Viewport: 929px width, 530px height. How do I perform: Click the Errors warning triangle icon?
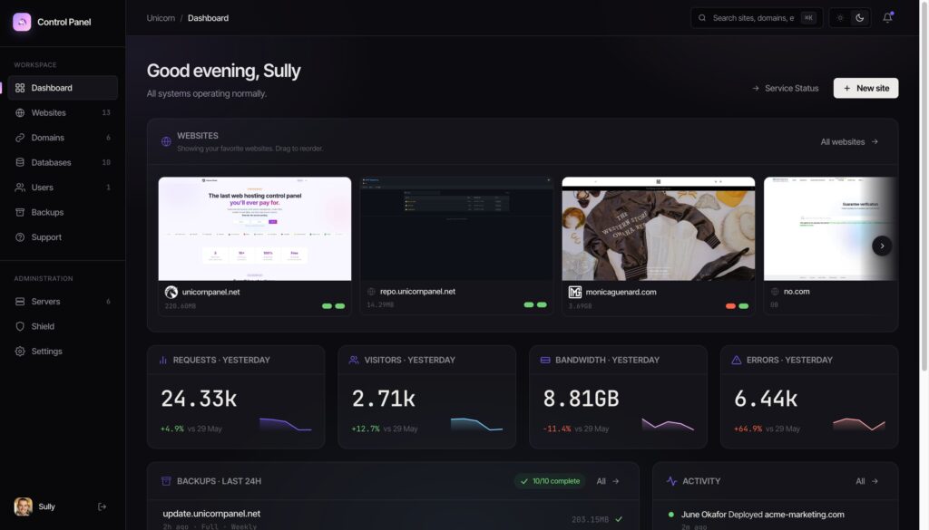coord(737,360)
